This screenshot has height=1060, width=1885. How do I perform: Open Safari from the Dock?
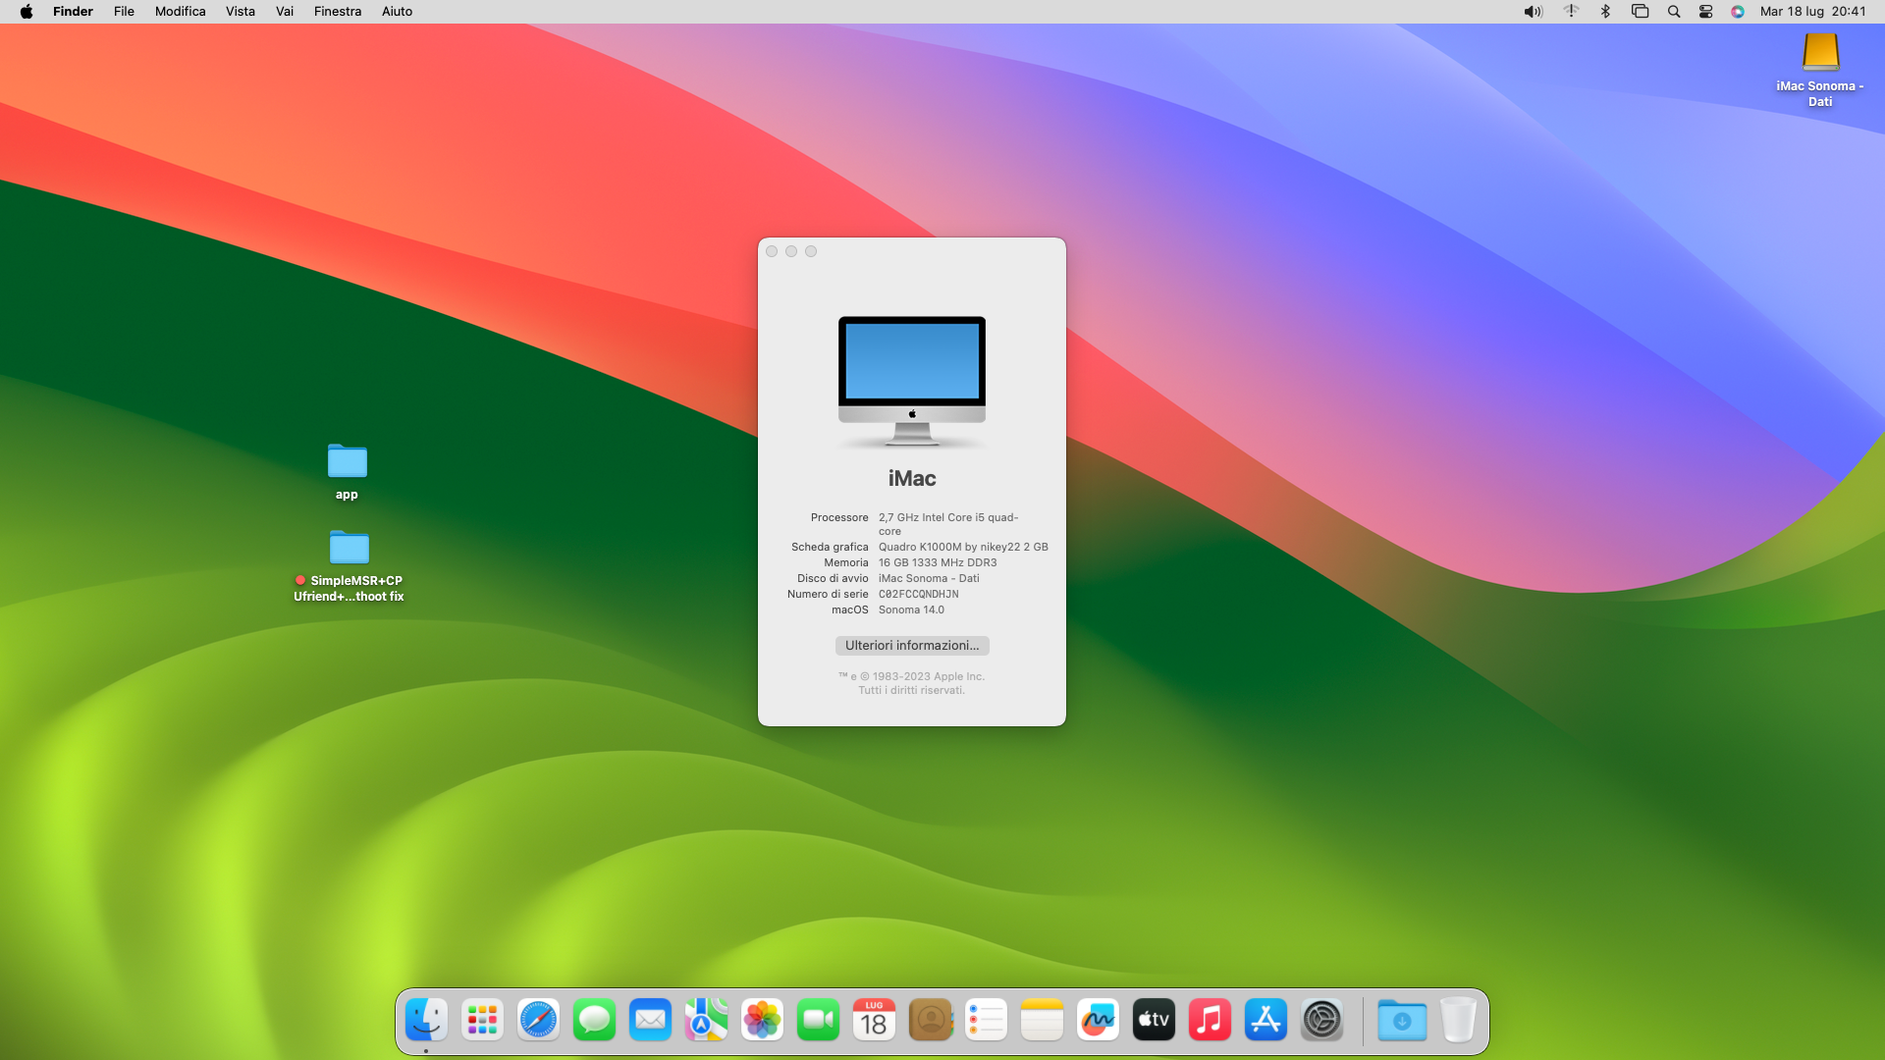pyautogui.click(x=538, y=1021)
